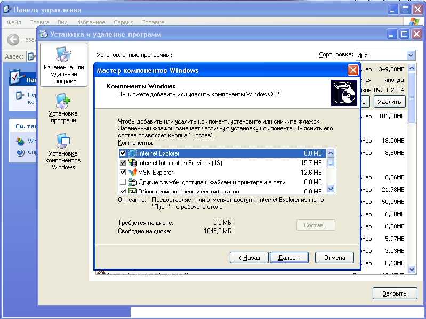This screenshot has width=426, height=319.
Task: Click the MSN Explorer butterfly icon
Action: (133, 173)
